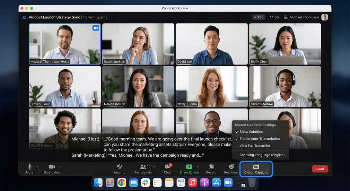This screenshot has width=350, height=191.
Task: Mute the microphone
Action: (x=29, y=169)
